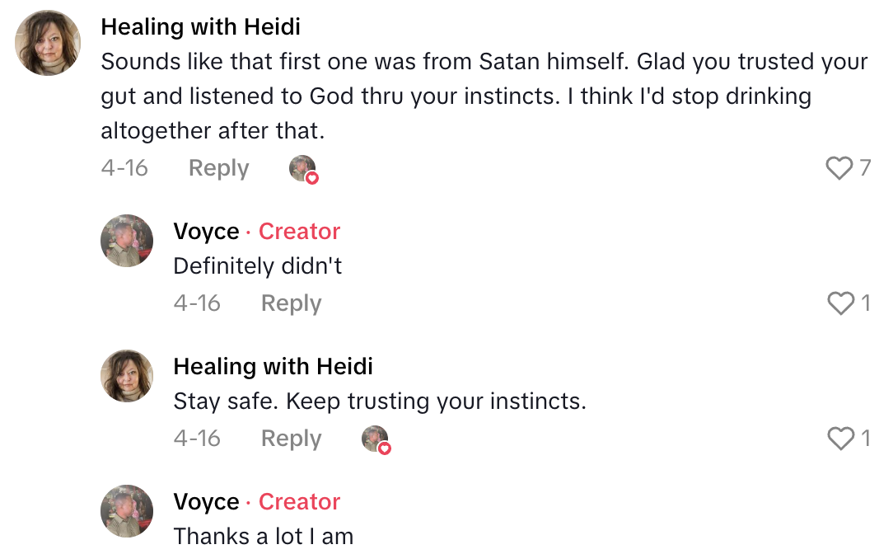
Task: Like the "Stay safe" reply with heart
Action: click(x=840, y=439)
